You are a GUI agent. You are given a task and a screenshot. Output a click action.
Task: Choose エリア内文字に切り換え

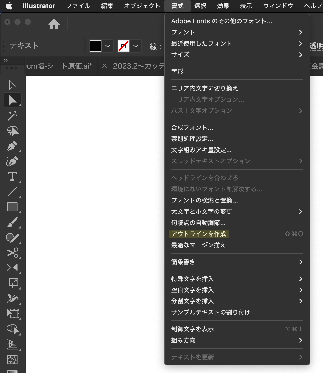[x=237, y=88]
